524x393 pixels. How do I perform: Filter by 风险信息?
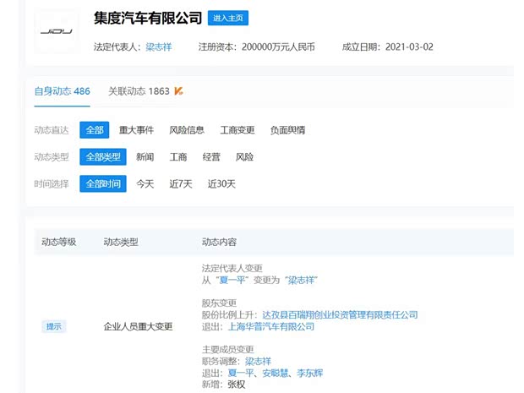point(187,130)
